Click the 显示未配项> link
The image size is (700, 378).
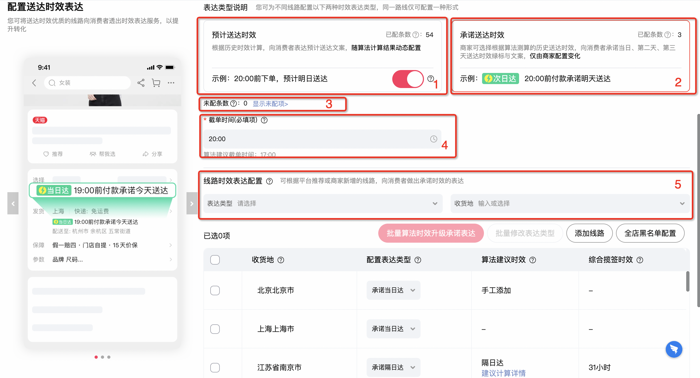point(270,104)
